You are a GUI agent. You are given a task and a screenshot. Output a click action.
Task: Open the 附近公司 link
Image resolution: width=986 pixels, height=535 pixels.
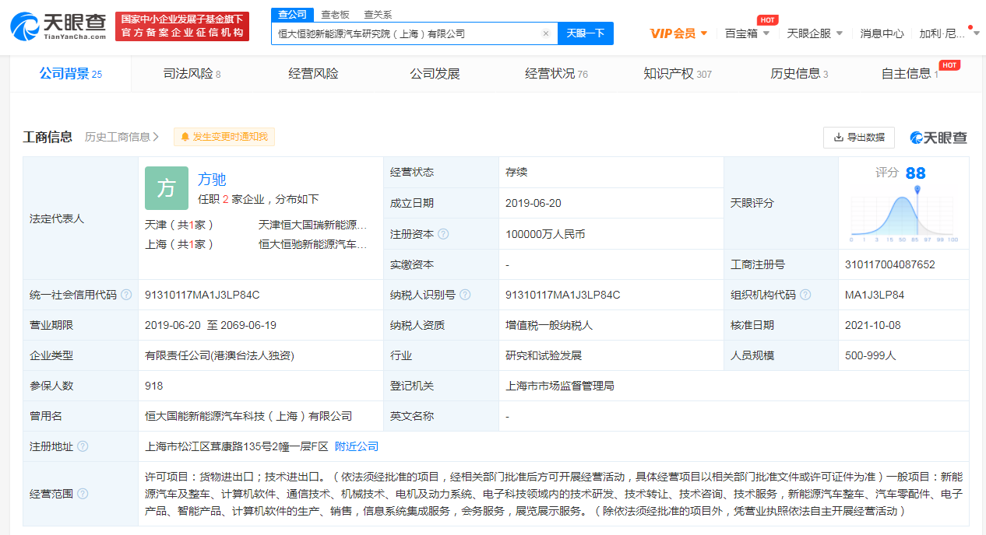(x=357, y=446)
